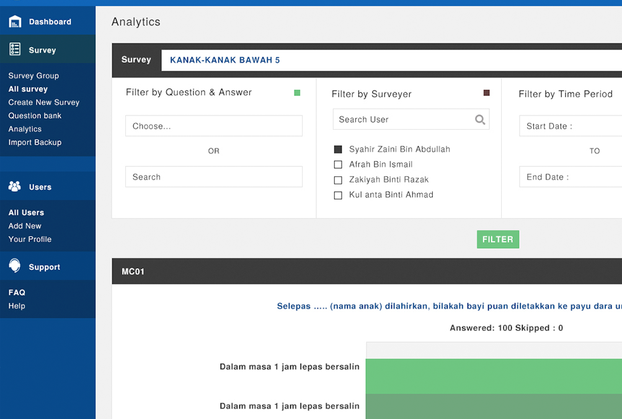Click the Filter by Time Period heading

(566, 94)
